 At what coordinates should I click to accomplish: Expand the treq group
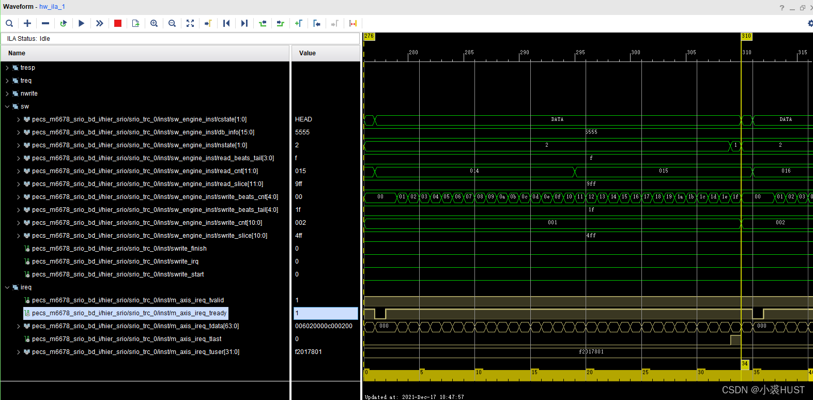tap(7, 81)
